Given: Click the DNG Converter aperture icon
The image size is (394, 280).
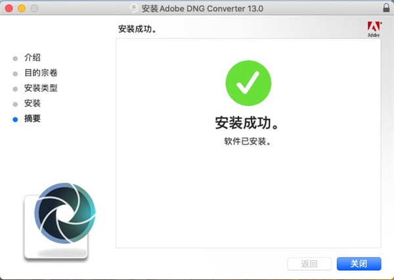Looking at the screenshot, I should tap(65, 213).
